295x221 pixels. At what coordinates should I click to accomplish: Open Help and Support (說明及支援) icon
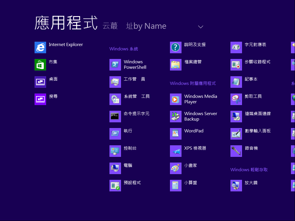(176, 47)
